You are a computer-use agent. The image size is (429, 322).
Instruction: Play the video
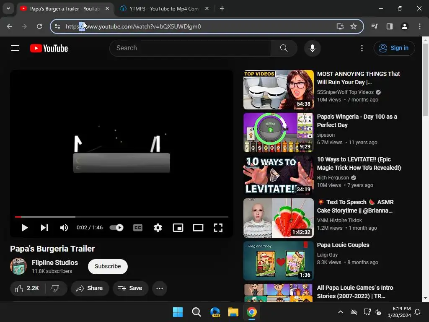pos(24,228)
